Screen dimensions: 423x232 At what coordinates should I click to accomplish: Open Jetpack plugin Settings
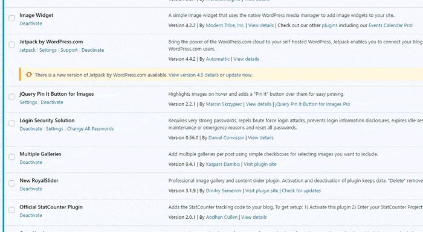click(48, 50)
